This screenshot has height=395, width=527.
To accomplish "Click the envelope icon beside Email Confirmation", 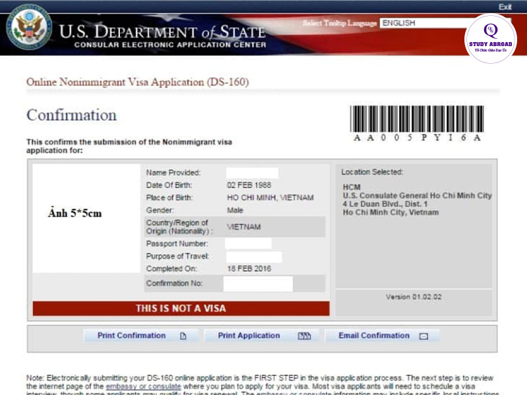I will click(424, 336).
